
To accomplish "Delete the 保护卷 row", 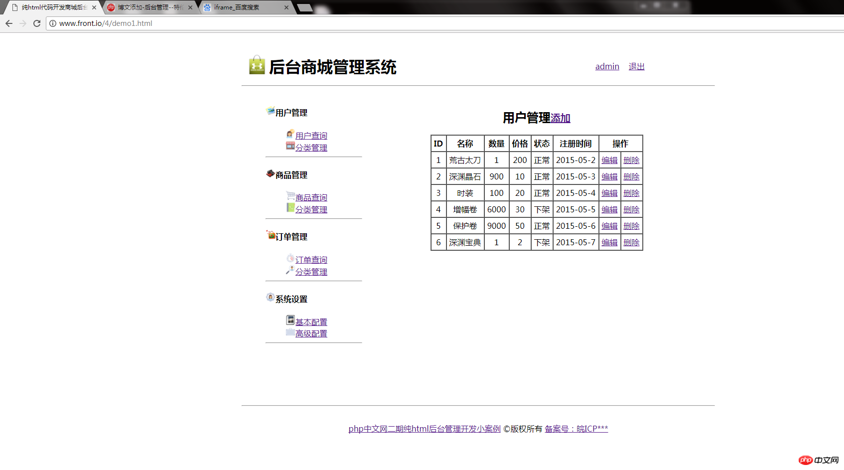I will click(x=631, y=226).
